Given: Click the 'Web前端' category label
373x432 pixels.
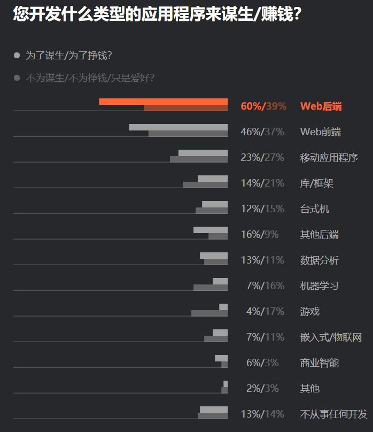Looking at the screenshot, I should (321, 132).
